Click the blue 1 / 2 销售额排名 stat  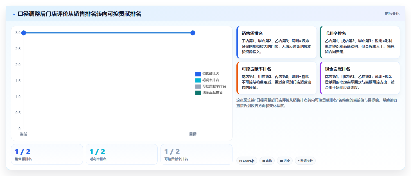click(x=47, y=154)
